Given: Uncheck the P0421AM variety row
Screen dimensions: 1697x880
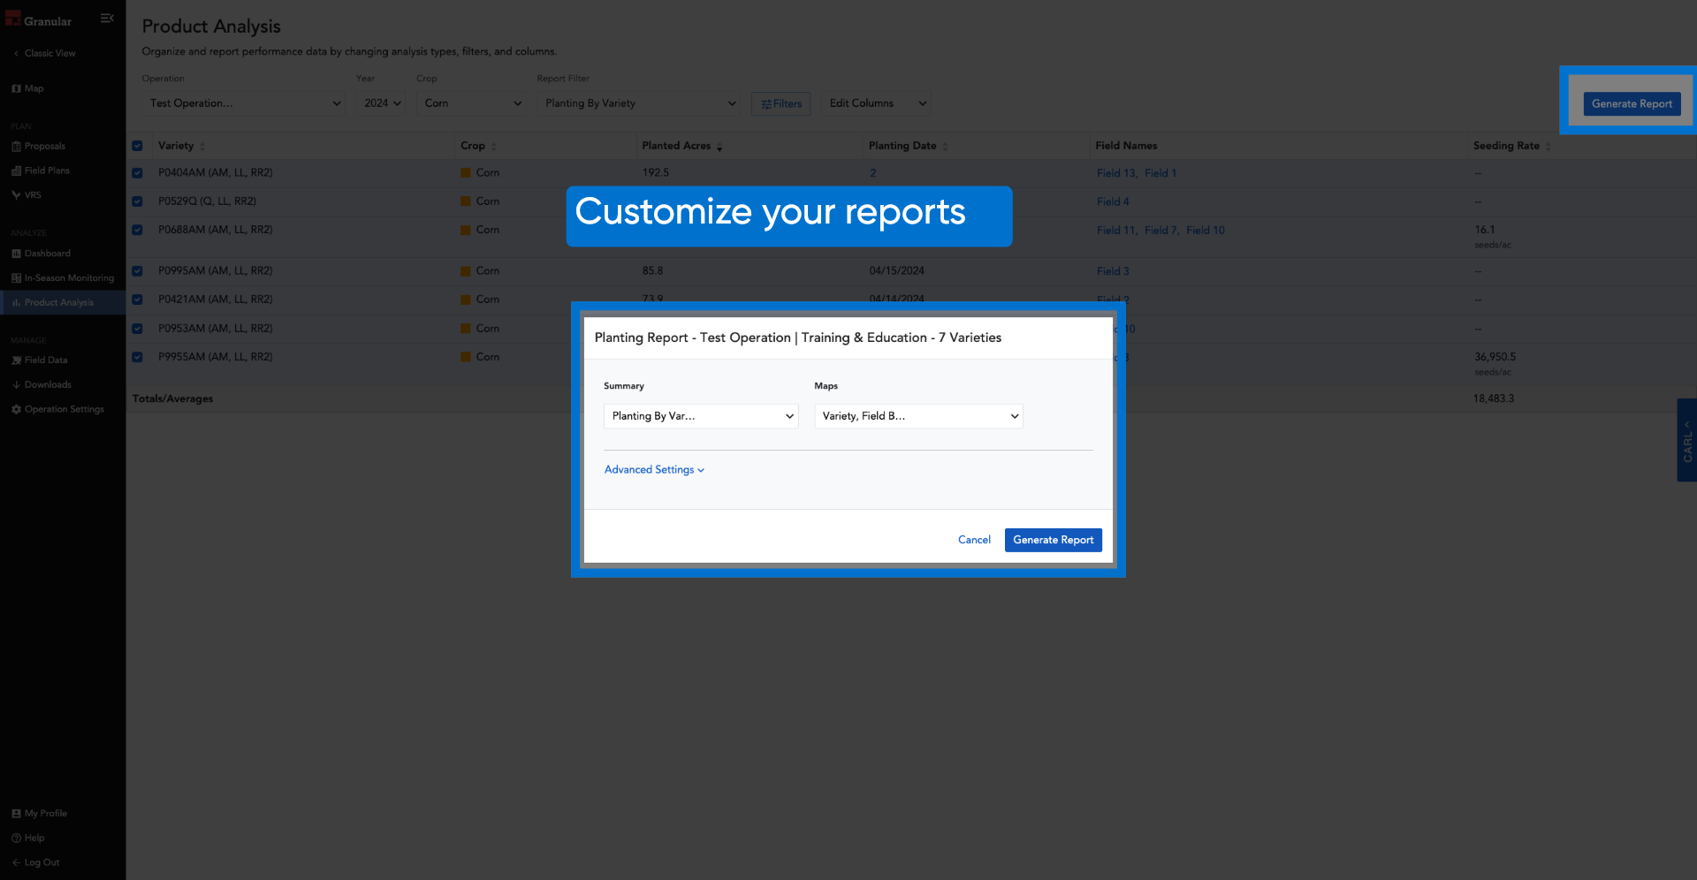Looking at the screenshot, I should [137, 300].
